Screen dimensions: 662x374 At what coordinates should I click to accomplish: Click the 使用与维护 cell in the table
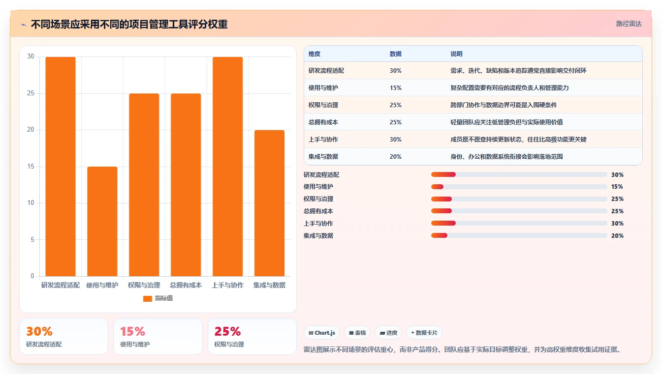(323, 88)
